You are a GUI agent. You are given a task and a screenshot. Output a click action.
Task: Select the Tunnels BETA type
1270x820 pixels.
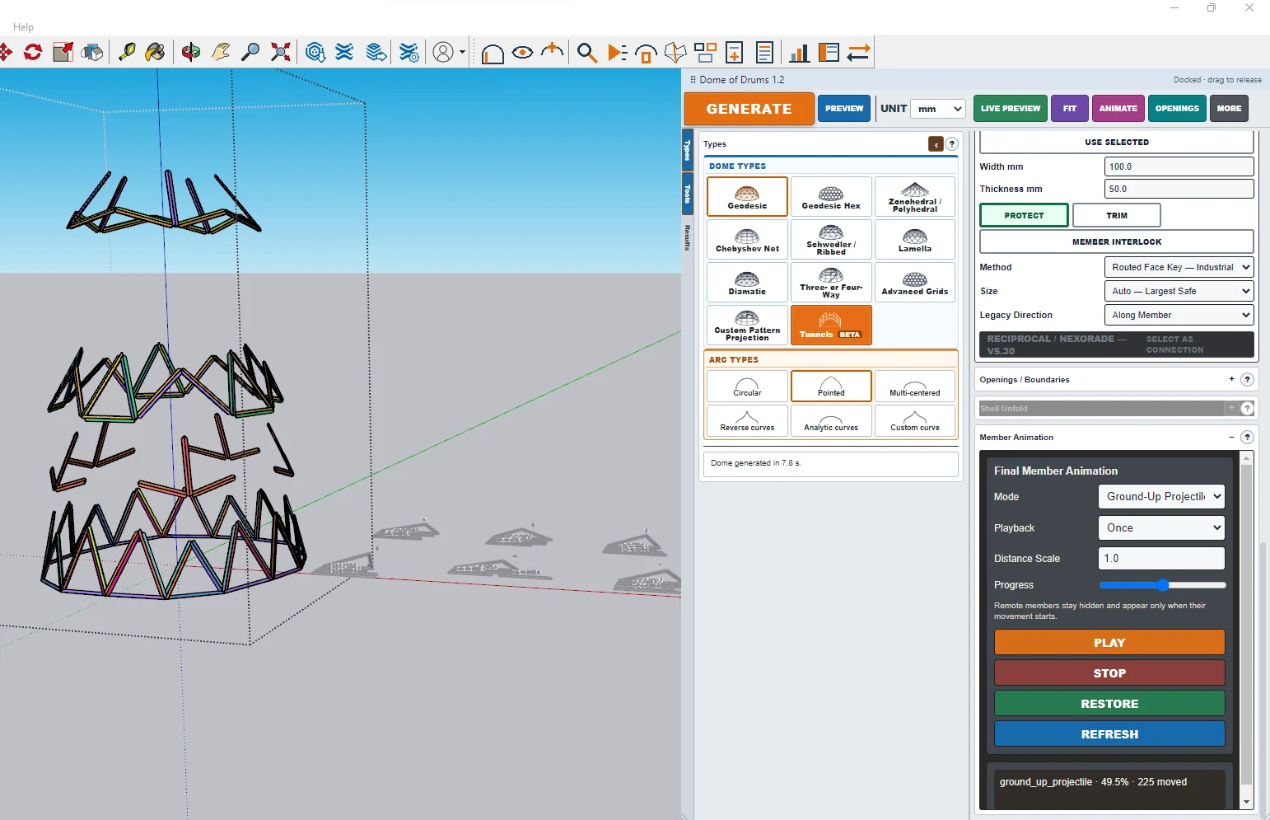831,325
